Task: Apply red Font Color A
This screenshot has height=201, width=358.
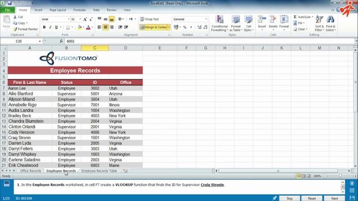Action: (x=88, y=27)
